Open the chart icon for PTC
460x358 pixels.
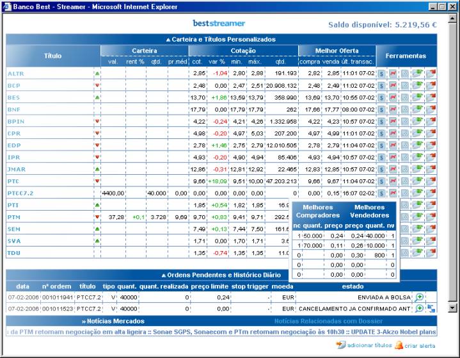point(393,181)
